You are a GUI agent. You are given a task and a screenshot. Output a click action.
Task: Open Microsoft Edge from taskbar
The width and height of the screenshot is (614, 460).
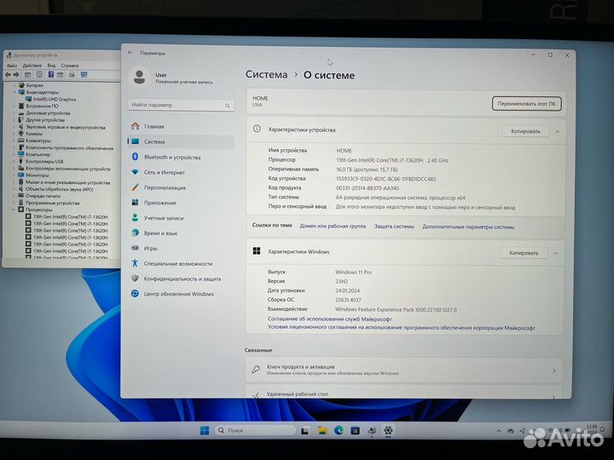pyautogui.click(x=339, y=430)
